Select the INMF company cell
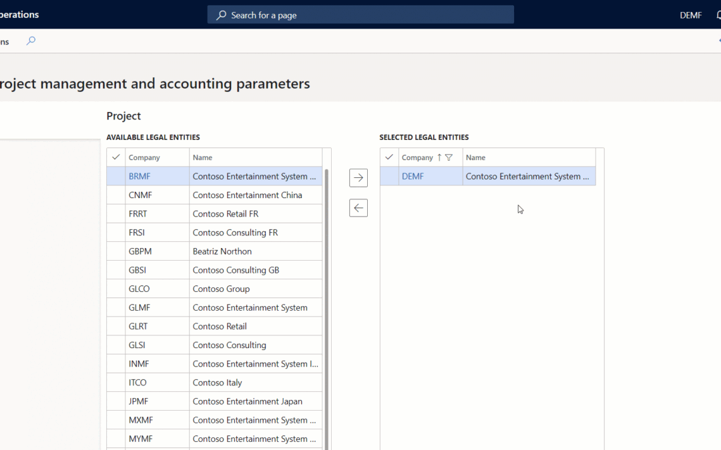Image resolution: width=721 pixels, height=450 pixels. tap(157, 364)
